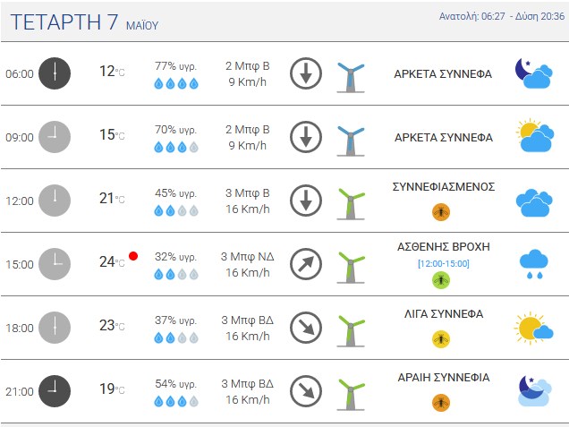Click the red dot beside 24°C
The width and height of the screenshot is (569, 427).
(x=133, y=256)
